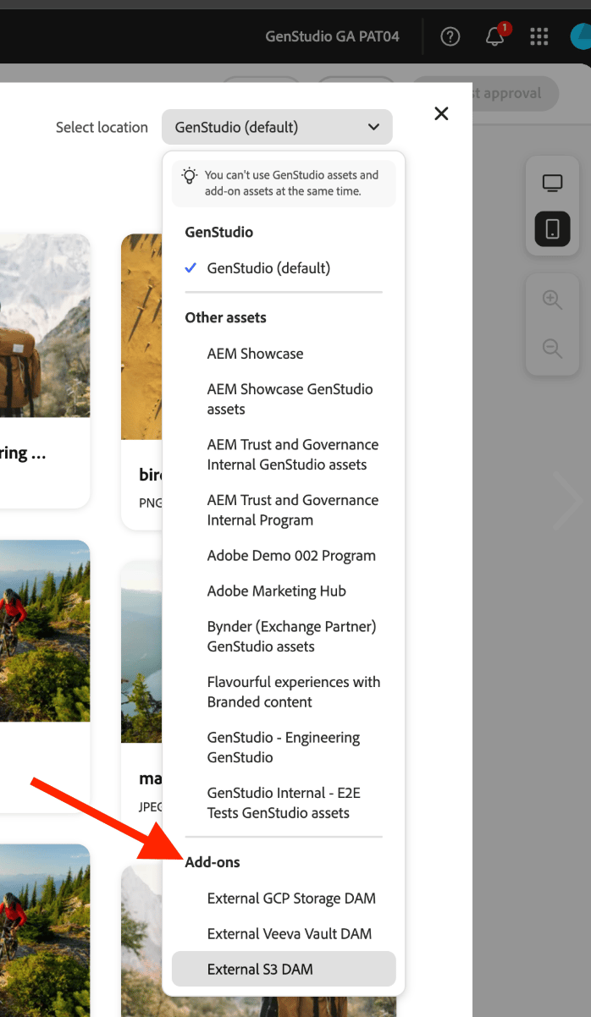Viewport: 591px width, 1017px height.
Task: Open the Select location dropdown
Action: point(277,127)
